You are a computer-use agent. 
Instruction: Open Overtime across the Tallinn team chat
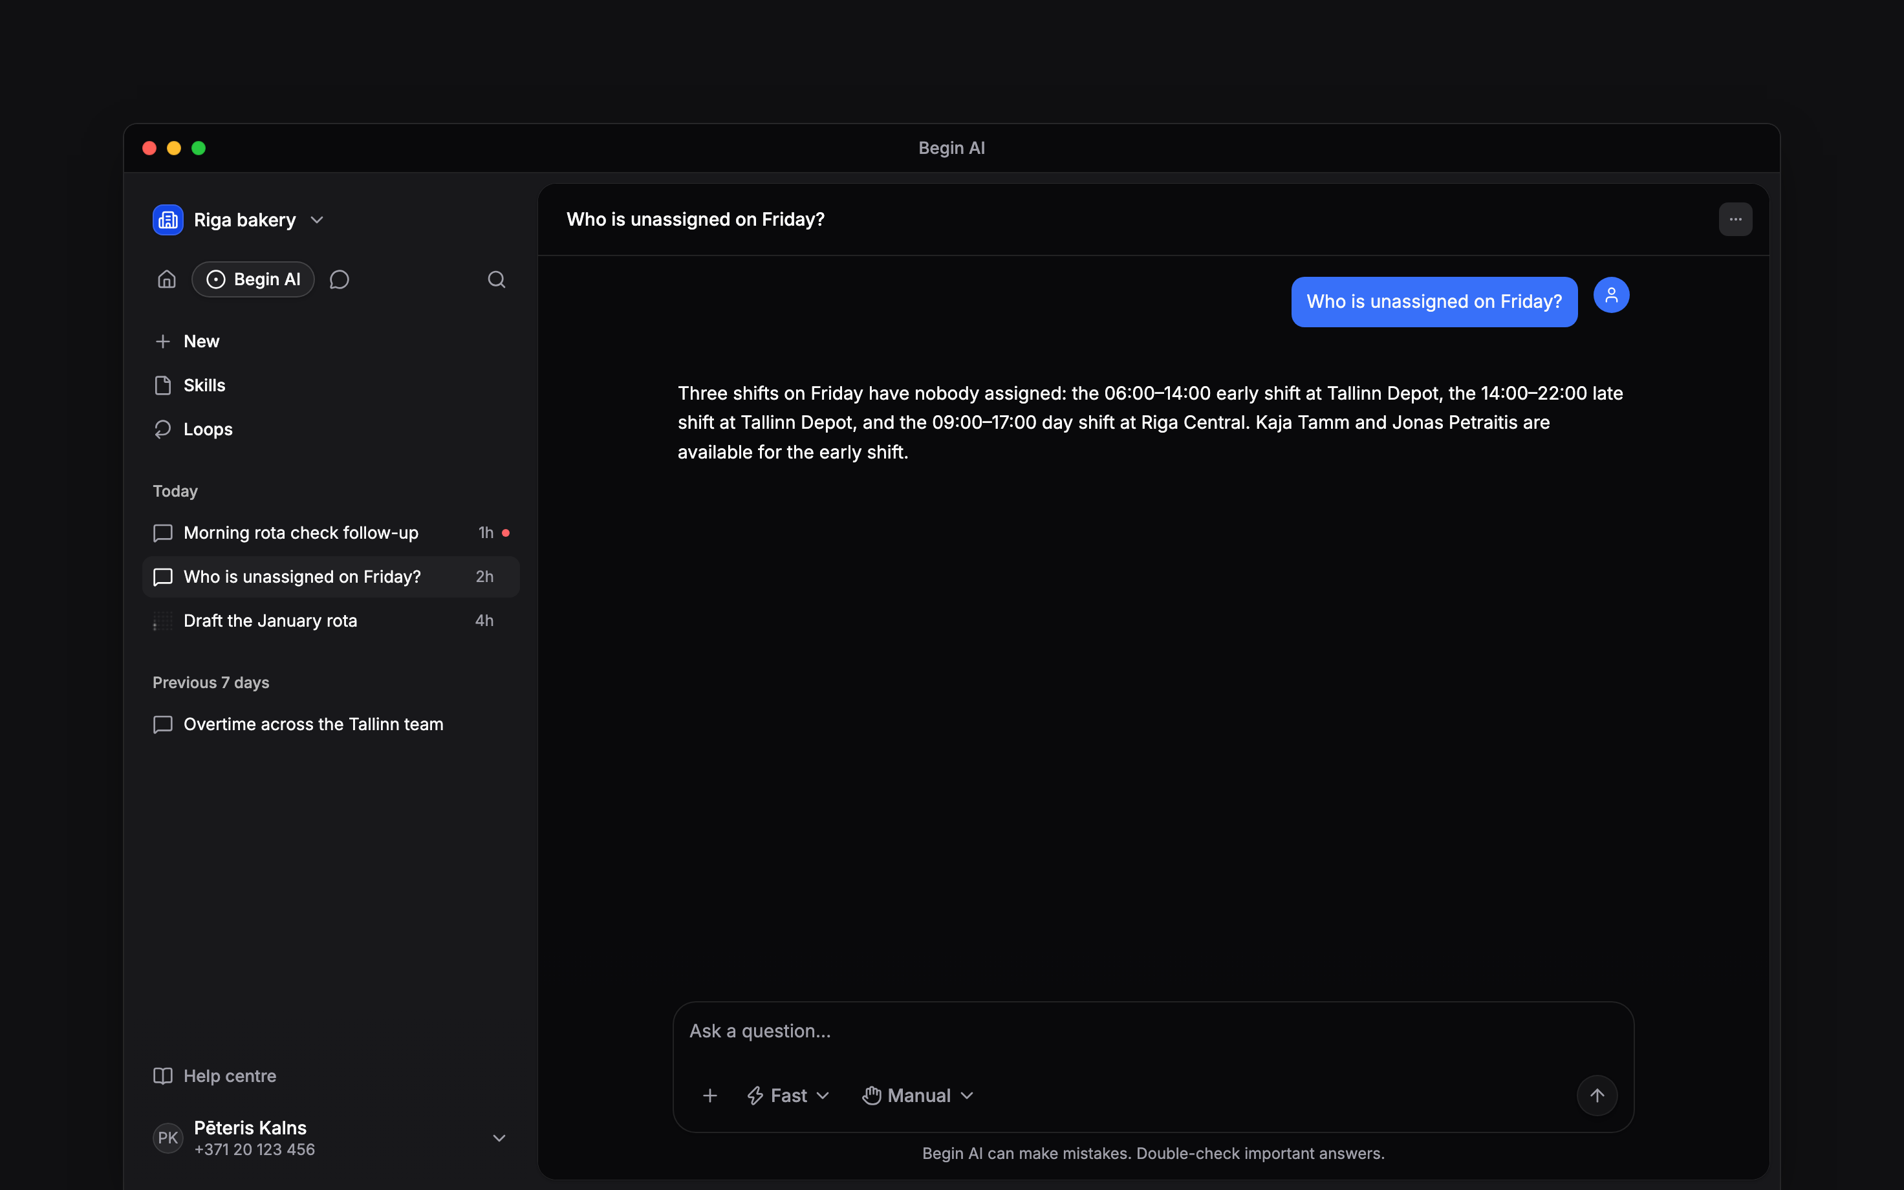(x=330, y=724)
